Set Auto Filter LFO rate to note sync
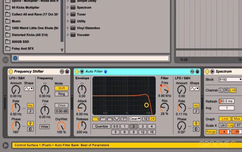The height and width of the screenshot is (152, 242). pyautogui.click(x=196, y=111)
